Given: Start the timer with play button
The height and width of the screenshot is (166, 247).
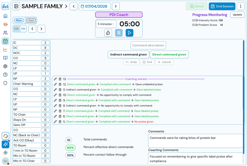Looking at the screenshot, I should pos(129,33).
